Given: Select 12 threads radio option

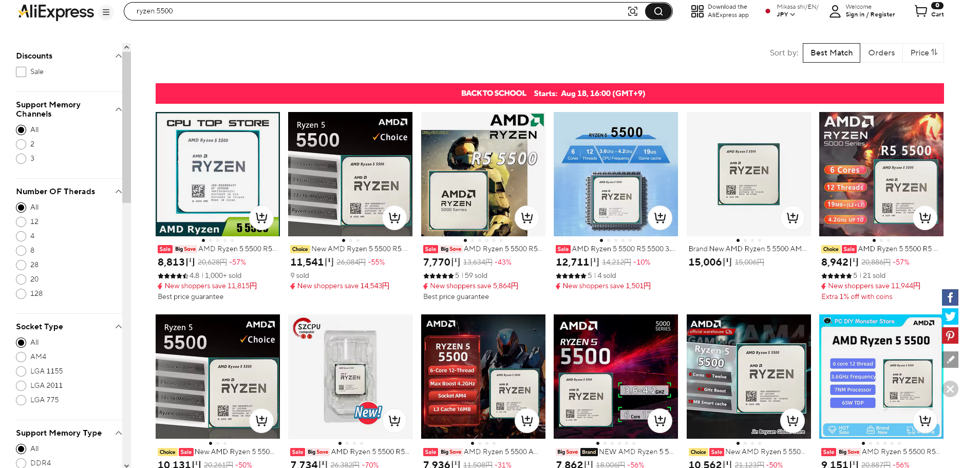Looking at the screenshot, I should coord(21,222).
